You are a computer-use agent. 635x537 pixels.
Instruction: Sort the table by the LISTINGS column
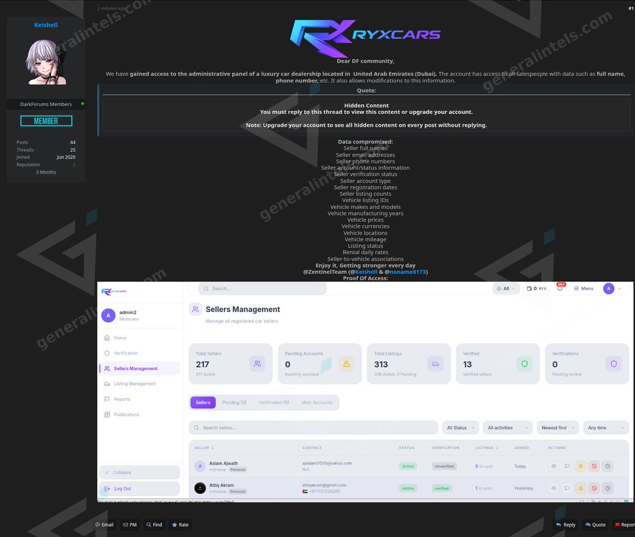487,448
